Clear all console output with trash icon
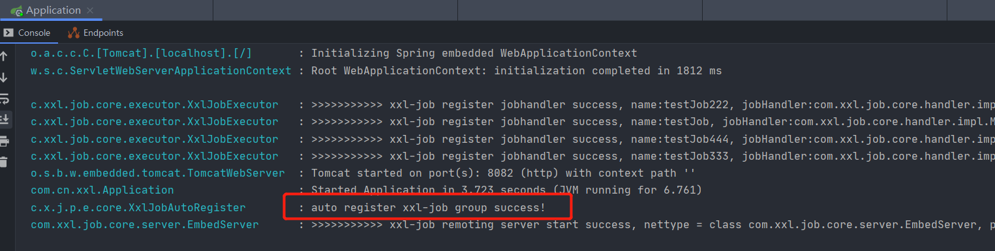The image size is (995, 251). point(5,162)
